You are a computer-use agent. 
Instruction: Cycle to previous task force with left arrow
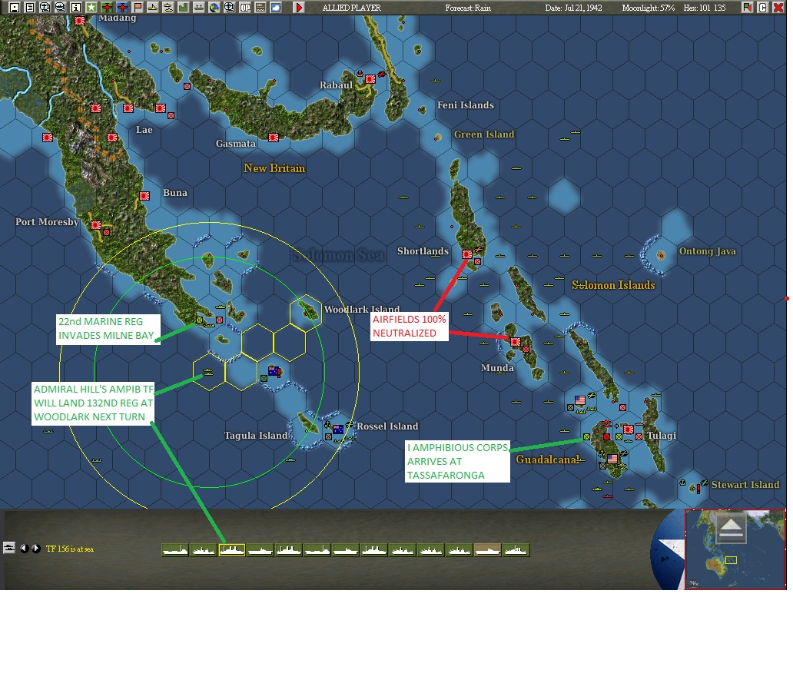point(24,549)
